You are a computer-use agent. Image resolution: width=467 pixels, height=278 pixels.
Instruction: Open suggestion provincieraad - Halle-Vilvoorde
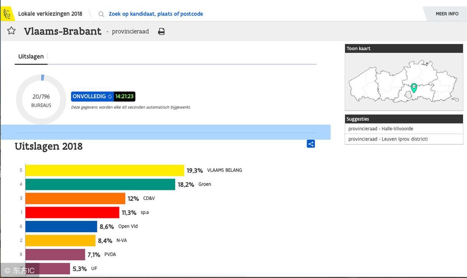tap(404, 129)
